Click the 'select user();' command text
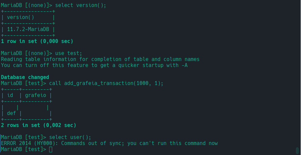Image resolution: width=301 pixels, height=155 pixels. [x=70, y=137]
